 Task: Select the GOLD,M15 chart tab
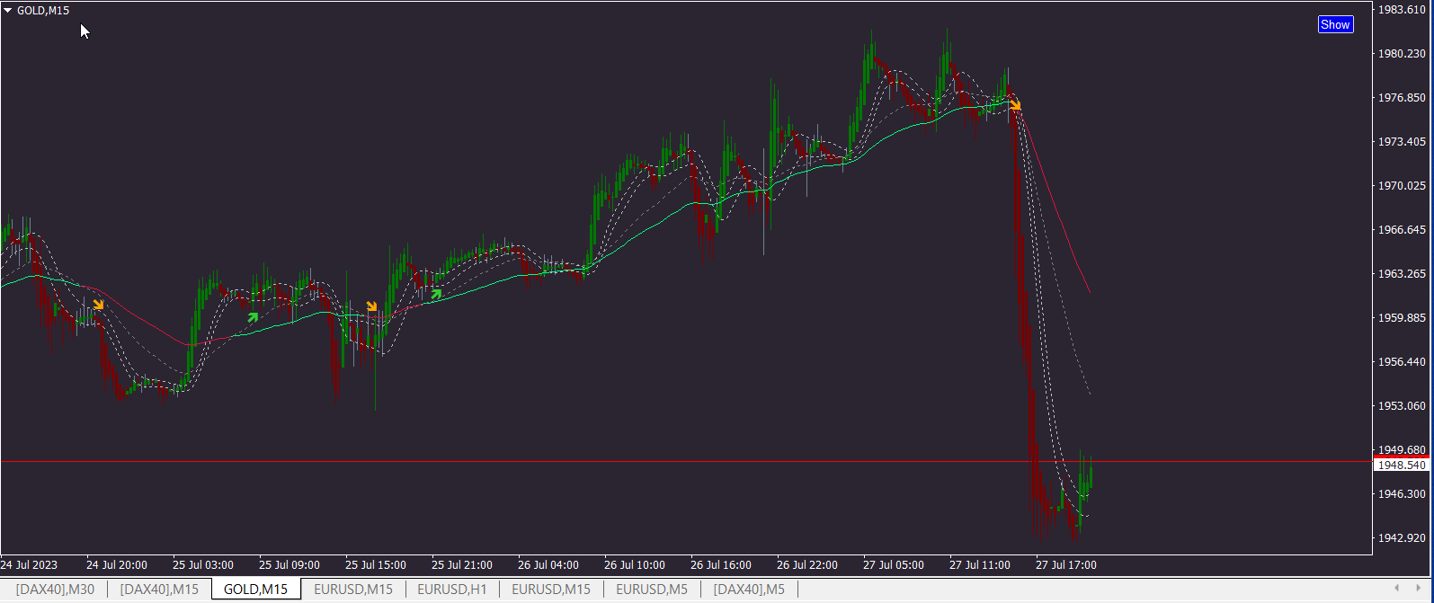click(256, 590)
